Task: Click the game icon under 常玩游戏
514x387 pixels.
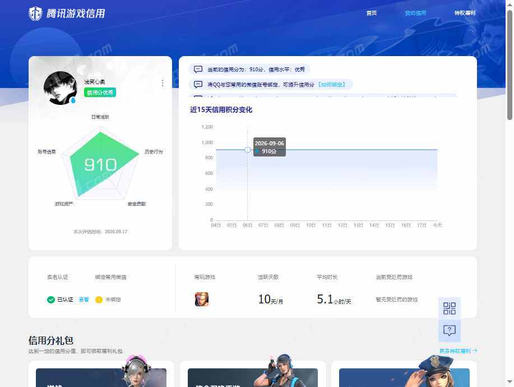Action: (x=202, y=299)
